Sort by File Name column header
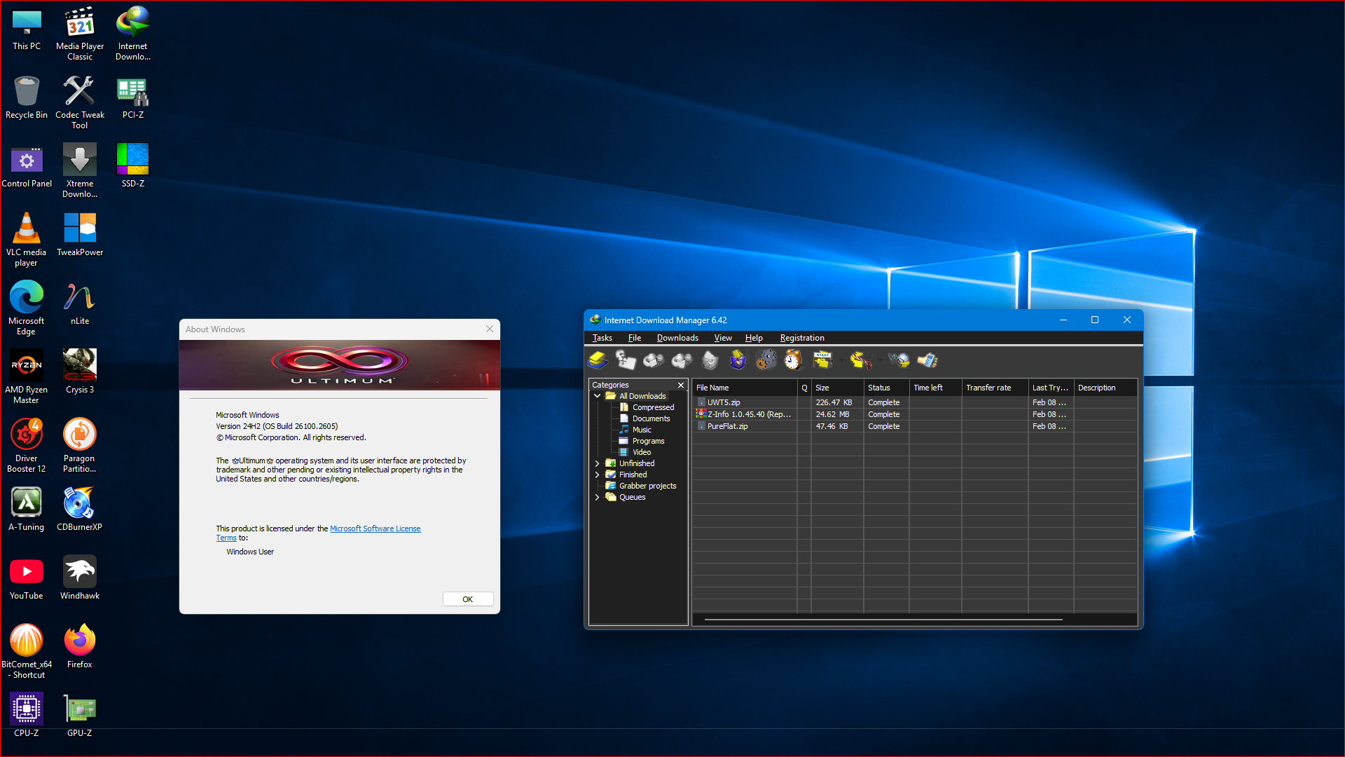 coord(745,388)
